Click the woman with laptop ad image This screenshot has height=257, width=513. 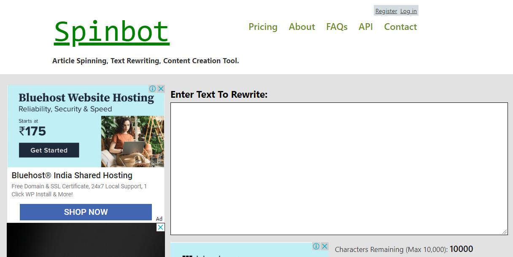click(x=132, y=142)
